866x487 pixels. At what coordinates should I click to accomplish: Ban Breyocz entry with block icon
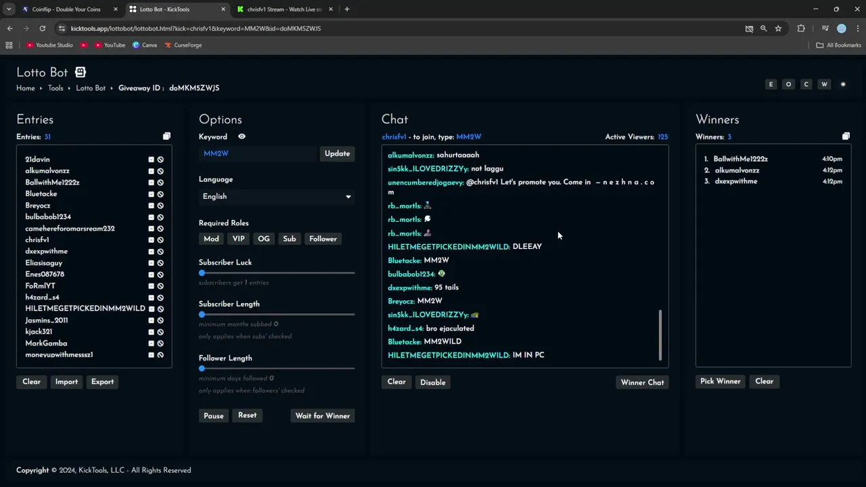click(x=160, y=206)
